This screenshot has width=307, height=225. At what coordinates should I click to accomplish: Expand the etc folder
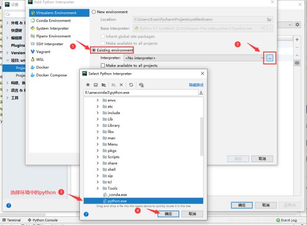[98, 107]
